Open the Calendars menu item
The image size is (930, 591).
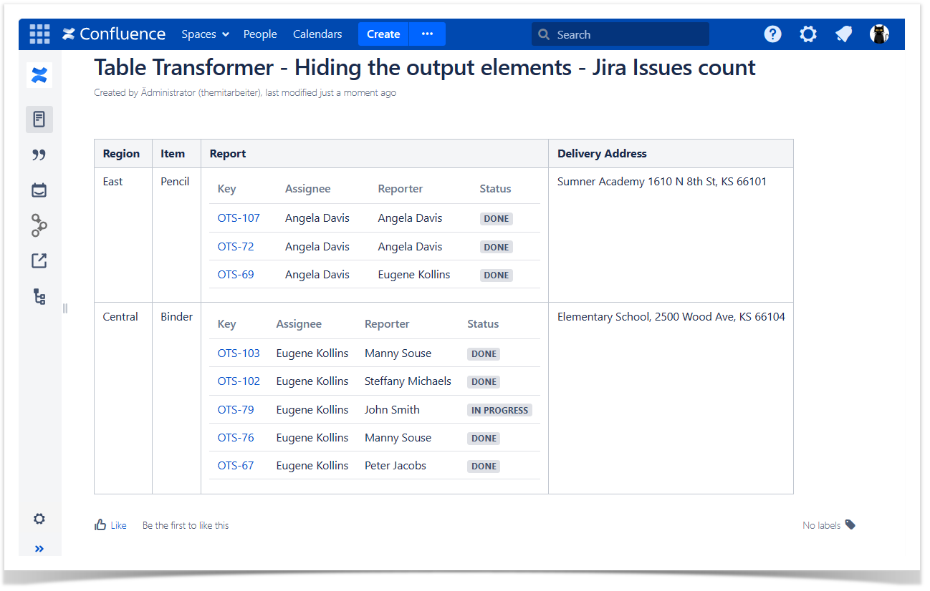tap(317, 34)
